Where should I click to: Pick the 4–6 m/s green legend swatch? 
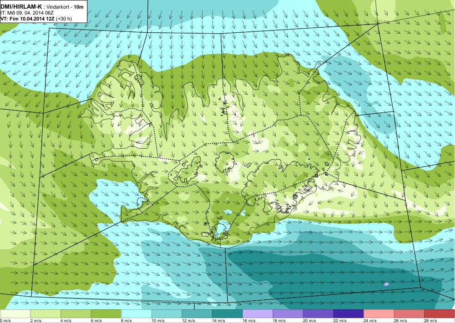coord(76,314)
